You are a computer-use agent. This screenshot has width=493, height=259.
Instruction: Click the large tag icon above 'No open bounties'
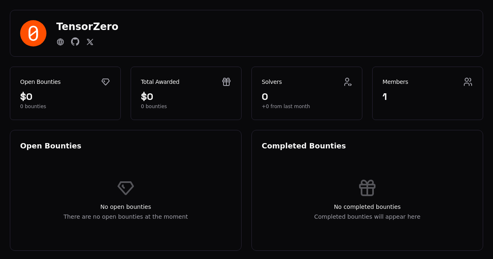126,188
